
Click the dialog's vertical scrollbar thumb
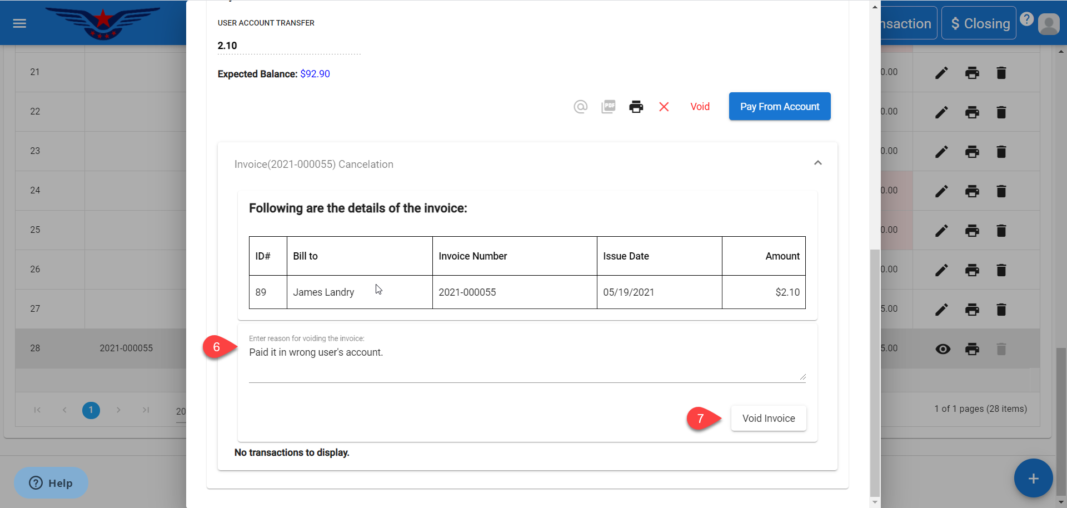click(875, 372)
